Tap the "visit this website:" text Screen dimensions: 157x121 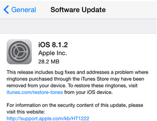[x=26, y=112]
